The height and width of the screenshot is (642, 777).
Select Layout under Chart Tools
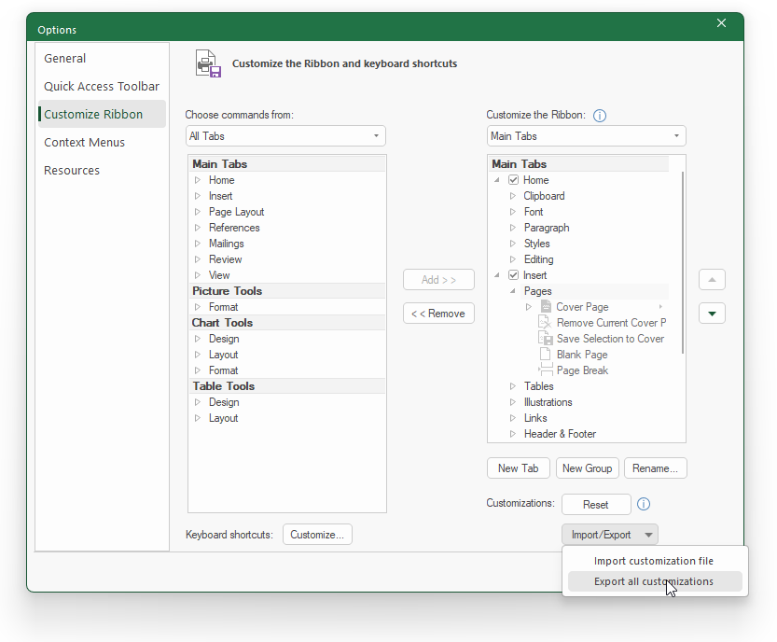[224, 355]
